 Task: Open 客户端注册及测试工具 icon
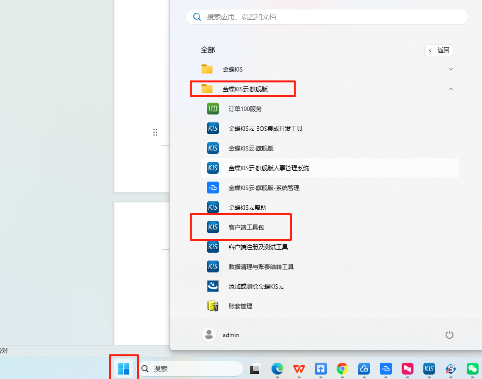click(x=213, y=247)
